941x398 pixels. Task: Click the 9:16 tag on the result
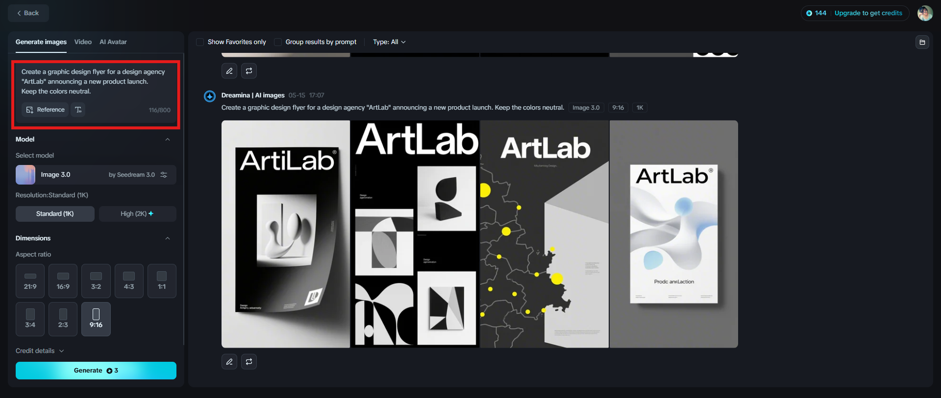618,108
